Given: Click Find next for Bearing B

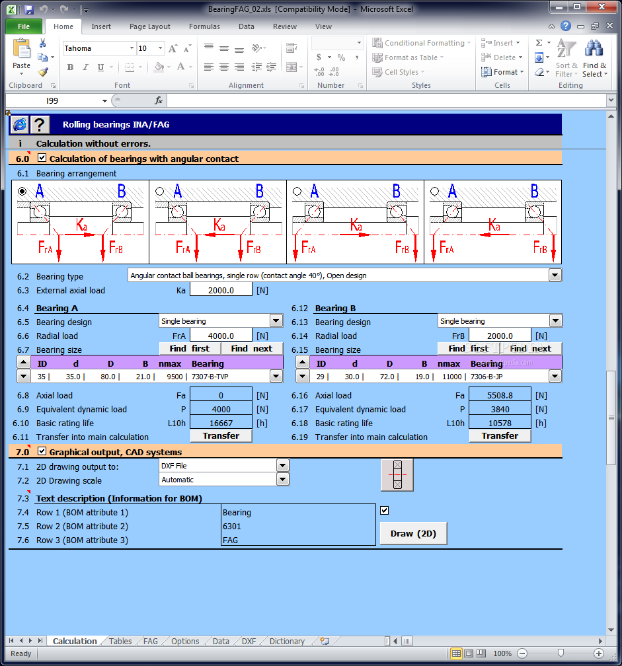Looking at the screenshot, I should [530, 349].
